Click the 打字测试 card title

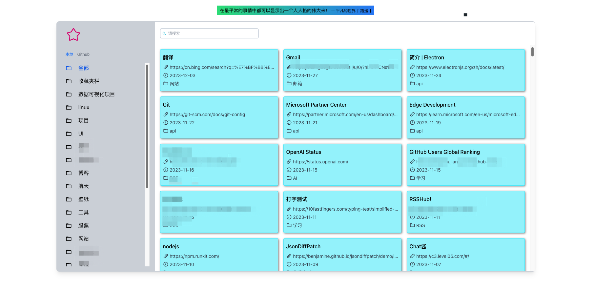[297, 199]
